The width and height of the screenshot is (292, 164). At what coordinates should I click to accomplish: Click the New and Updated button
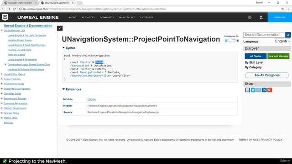pyautogui.click(x=278, y=56)
